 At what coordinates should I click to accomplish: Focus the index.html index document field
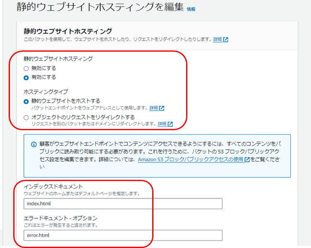[x=123, y=204]
